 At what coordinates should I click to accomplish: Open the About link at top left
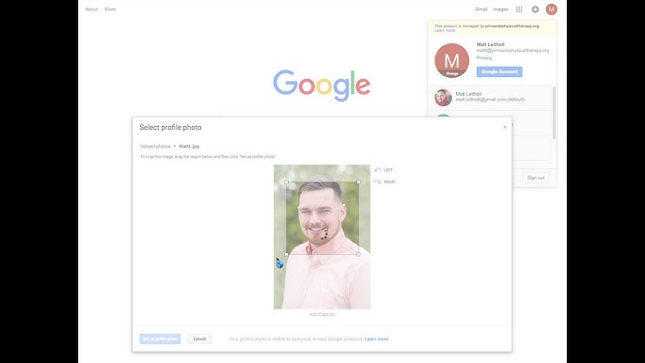(91, 9)
